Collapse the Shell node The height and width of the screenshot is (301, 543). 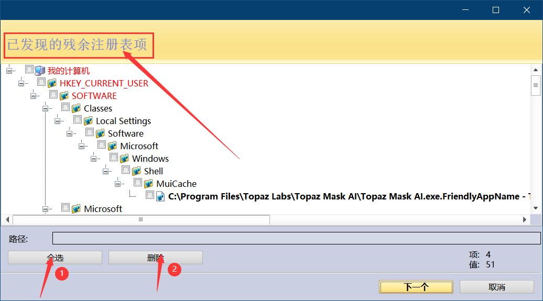tap(106, 171)
